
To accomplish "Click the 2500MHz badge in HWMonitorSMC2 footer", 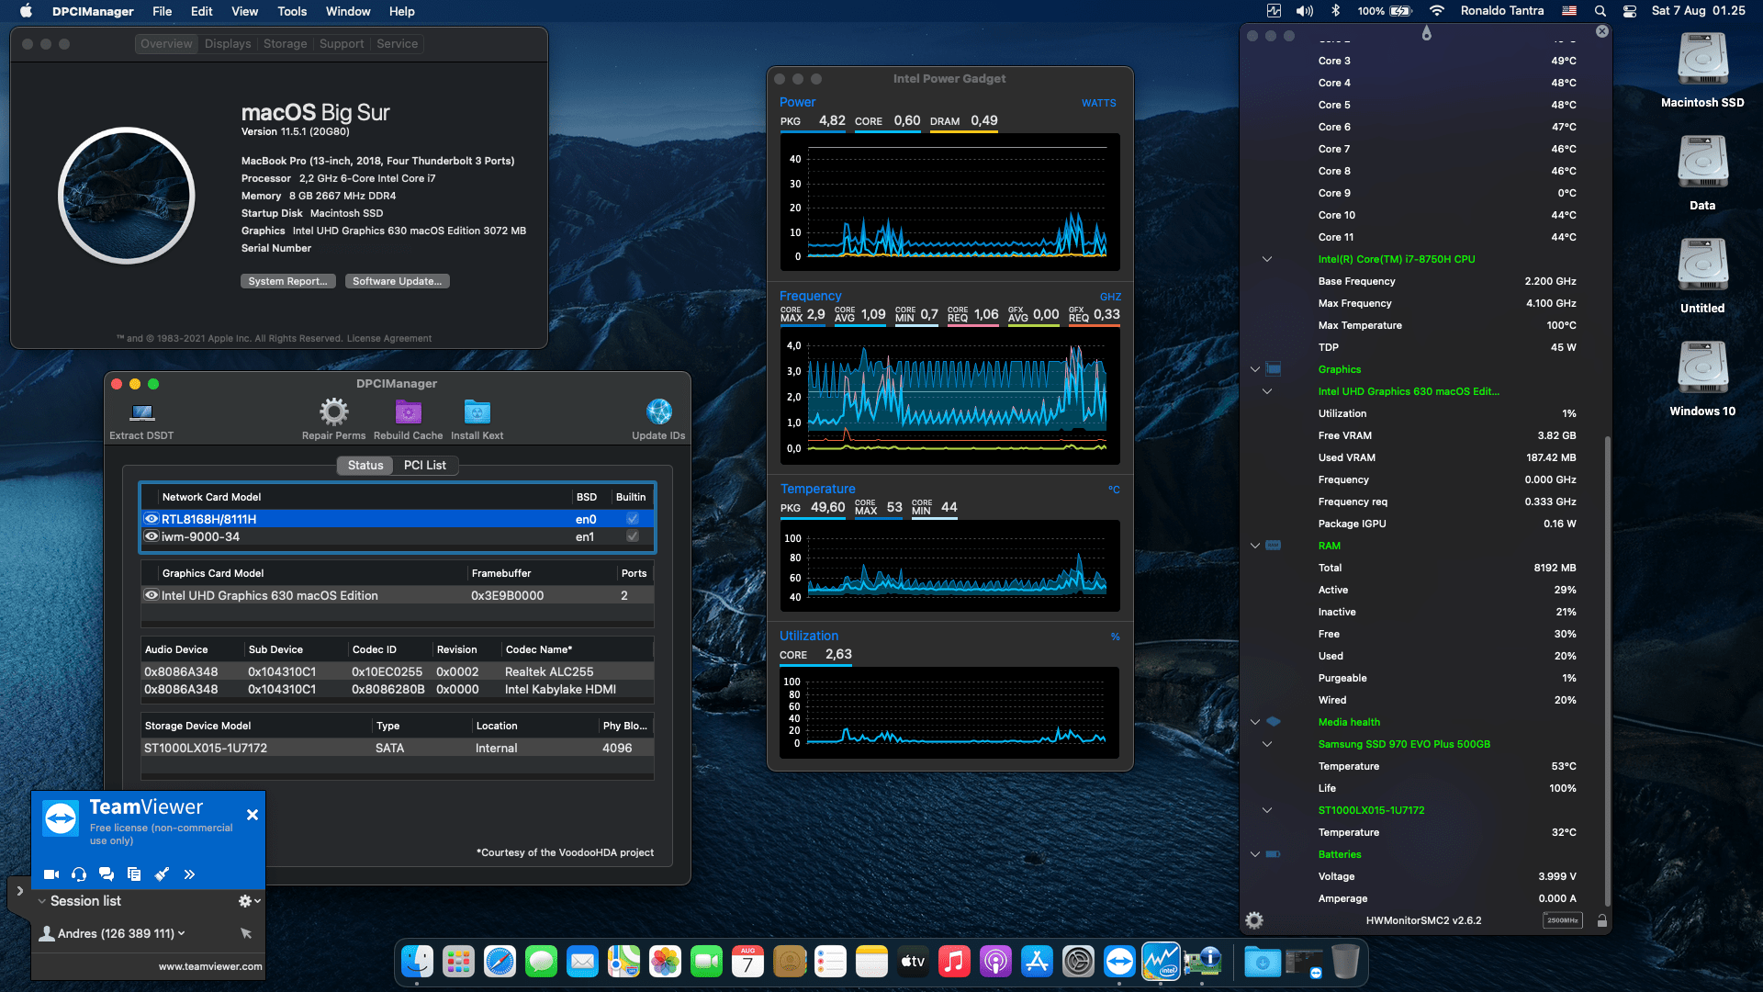I will coord(1562,920).
